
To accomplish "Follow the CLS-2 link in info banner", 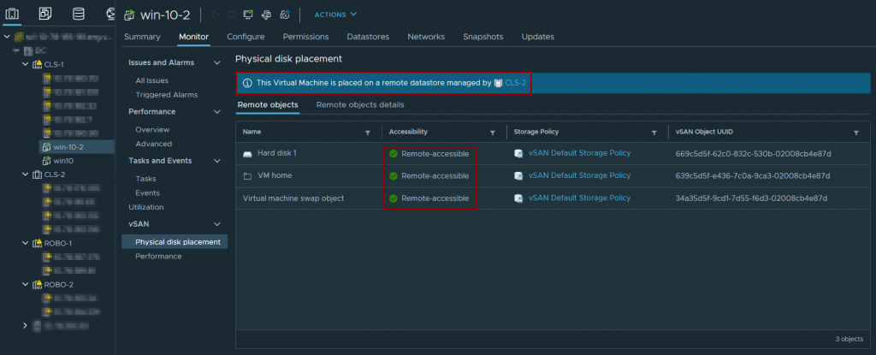I will [517, 83].
